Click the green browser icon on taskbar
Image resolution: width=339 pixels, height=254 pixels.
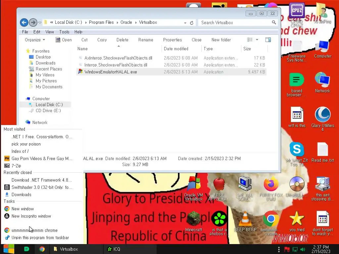(x=26, y=249)
